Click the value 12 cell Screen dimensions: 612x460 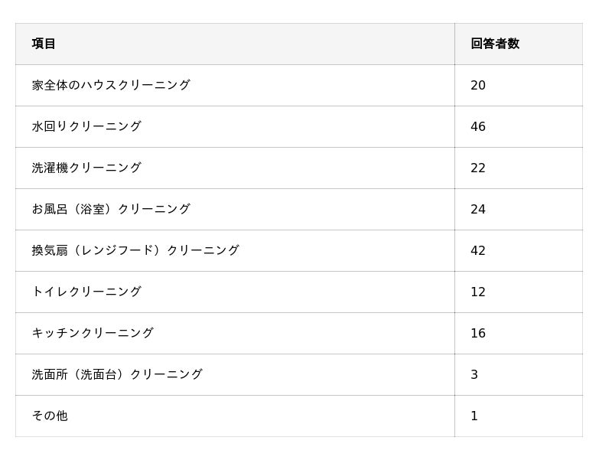click(x=478, y=292)
